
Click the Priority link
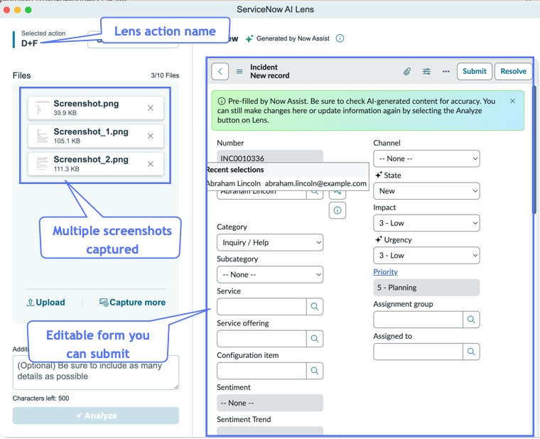point(385,272)
